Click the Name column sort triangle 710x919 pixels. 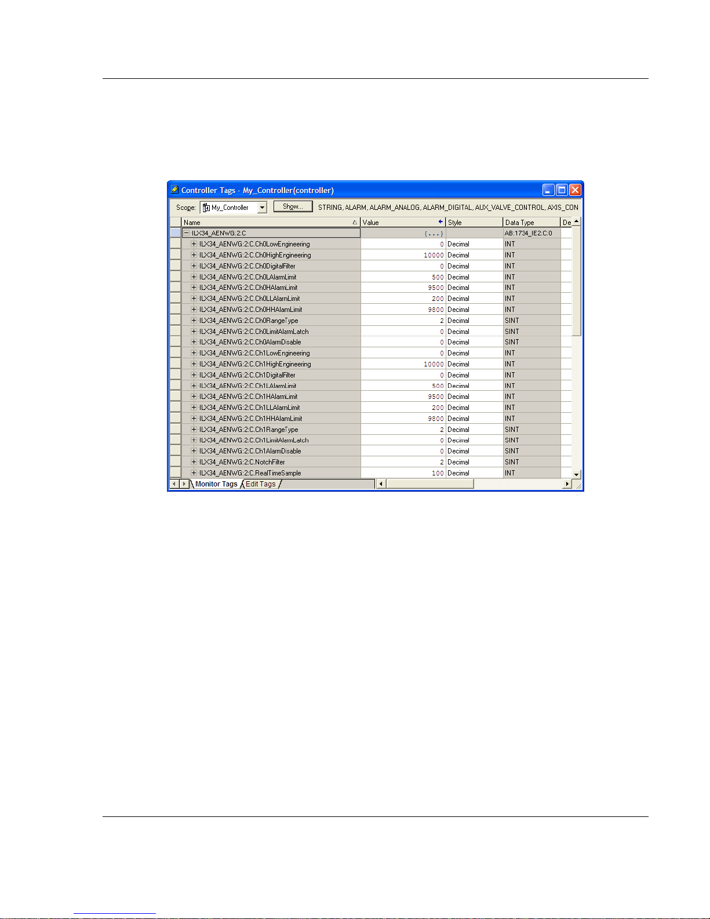click(x=355, y=223)
